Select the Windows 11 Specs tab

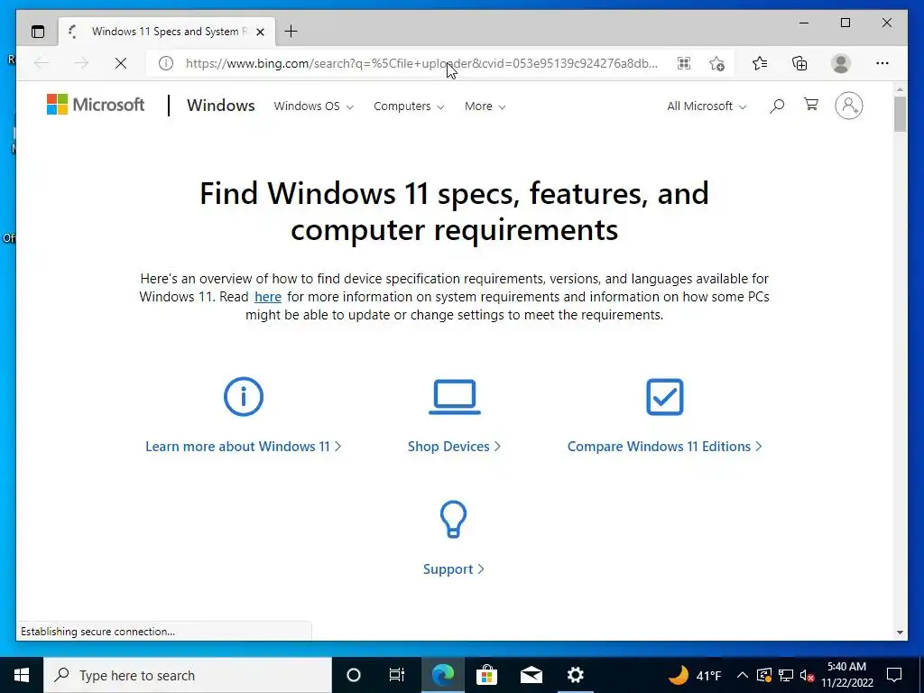point(167,32)
